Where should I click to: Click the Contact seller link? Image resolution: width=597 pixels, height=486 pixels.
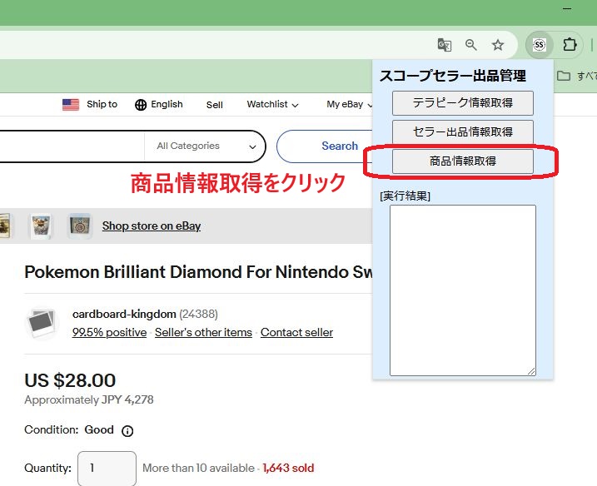click(x=296, y=332)
